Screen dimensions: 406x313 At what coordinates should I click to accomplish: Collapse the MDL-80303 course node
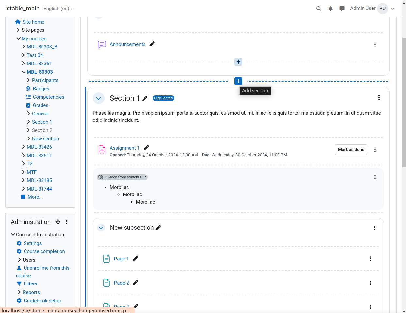(24, 72)
